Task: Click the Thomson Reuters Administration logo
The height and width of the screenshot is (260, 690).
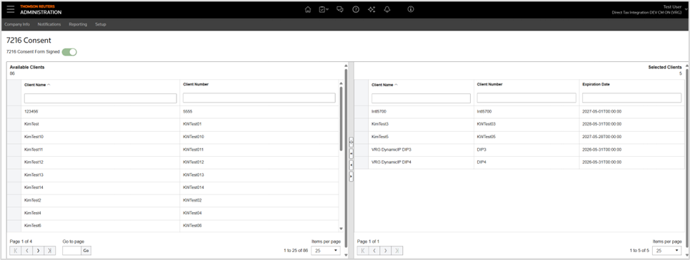Action: 41,9
